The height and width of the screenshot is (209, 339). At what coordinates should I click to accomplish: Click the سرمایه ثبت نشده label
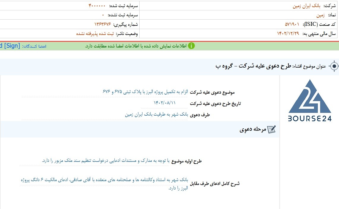(x=123, y=15)
